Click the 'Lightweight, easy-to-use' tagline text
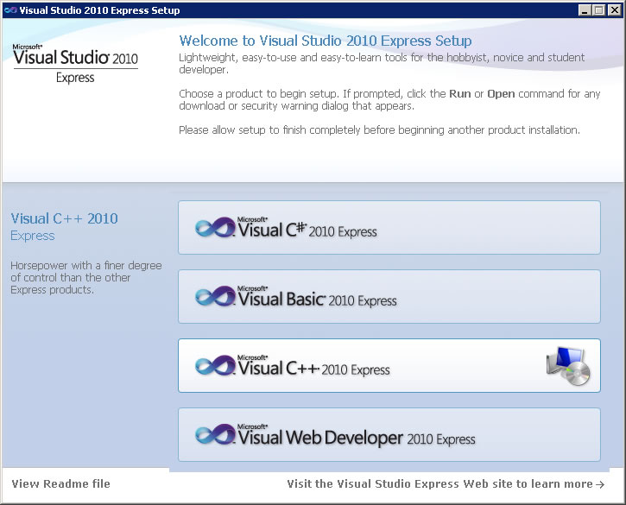This screenshot has width=626, height=505. pos(382,64)
